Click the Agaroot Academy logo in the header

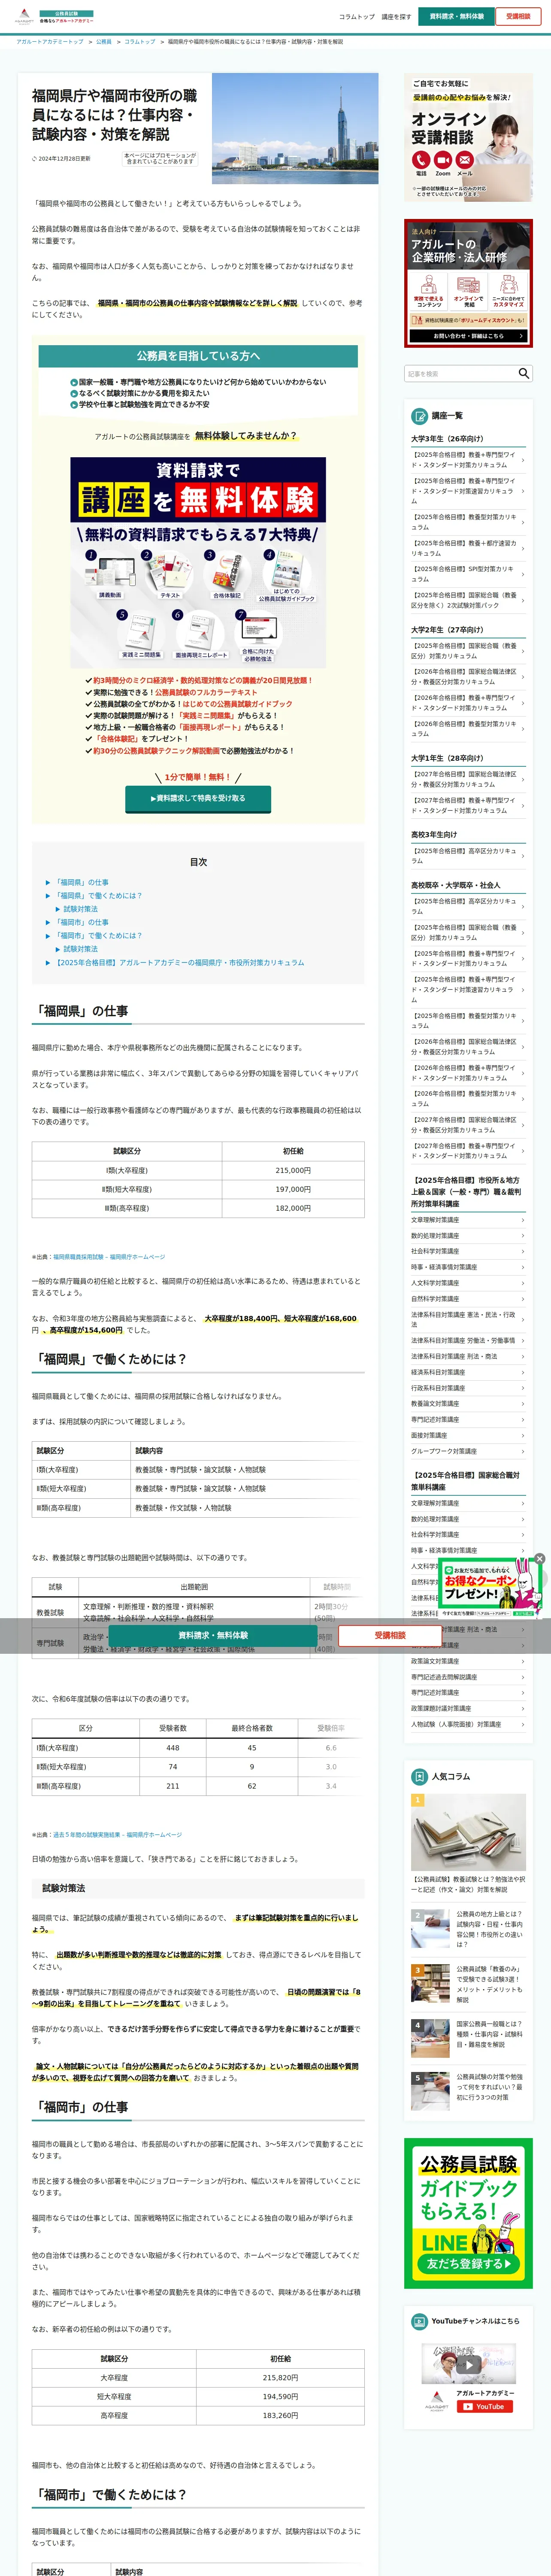(x=53, y=17)
